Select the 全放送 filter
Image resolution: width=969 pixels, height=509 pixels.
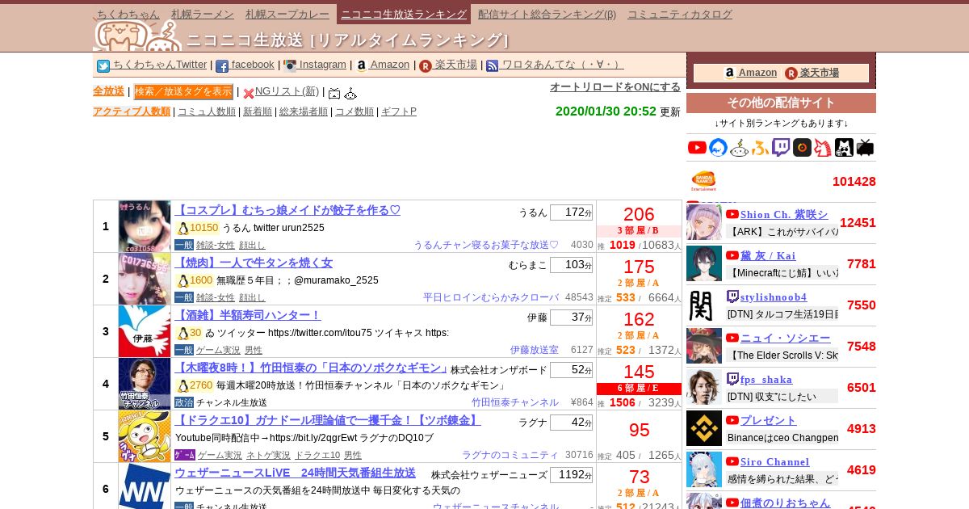pos(108,91)
